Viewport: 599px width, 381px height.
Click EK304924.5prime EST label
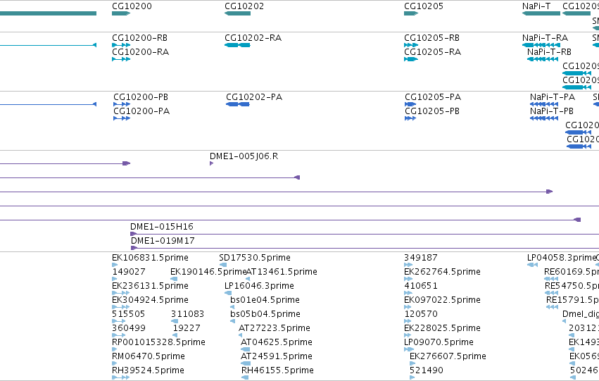150,300
